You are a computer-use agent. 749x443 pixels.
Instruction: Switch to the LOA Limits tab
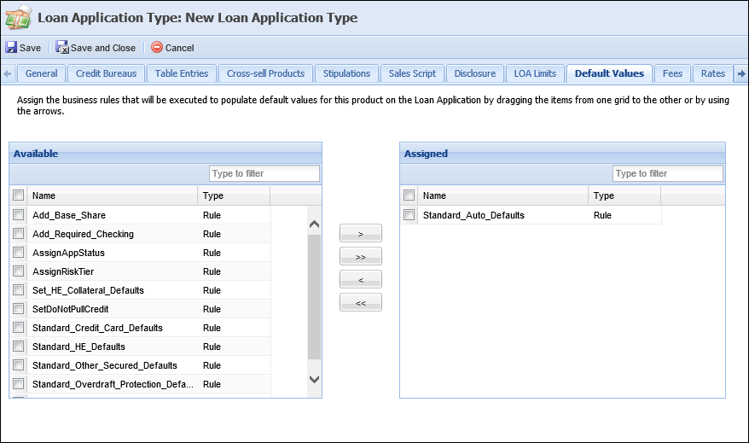535,73
